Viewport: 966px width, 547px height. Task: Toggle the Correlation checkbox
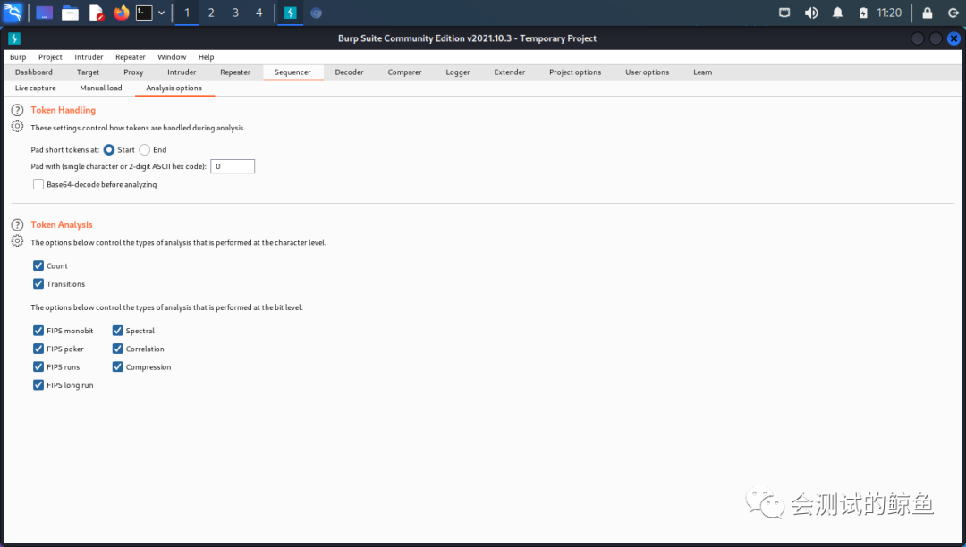point(118,349)
